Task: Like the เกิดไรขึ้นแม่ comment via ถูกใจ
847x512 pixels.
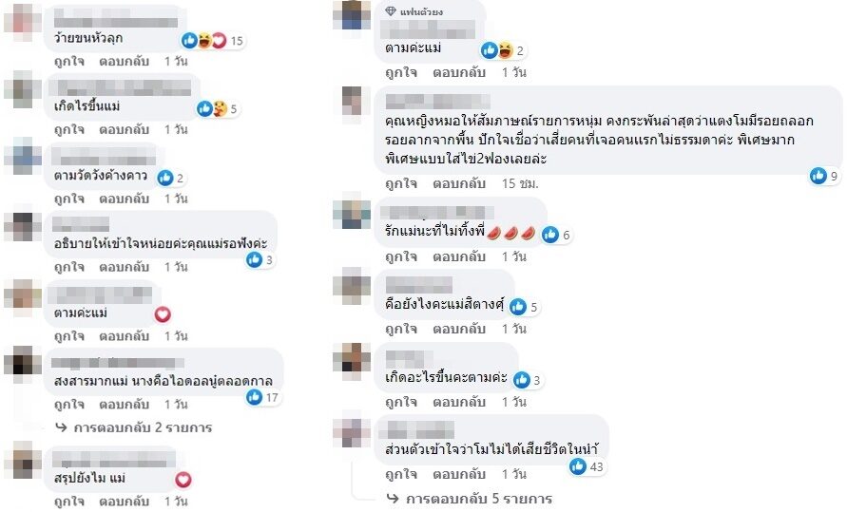Action: (69, 129)
